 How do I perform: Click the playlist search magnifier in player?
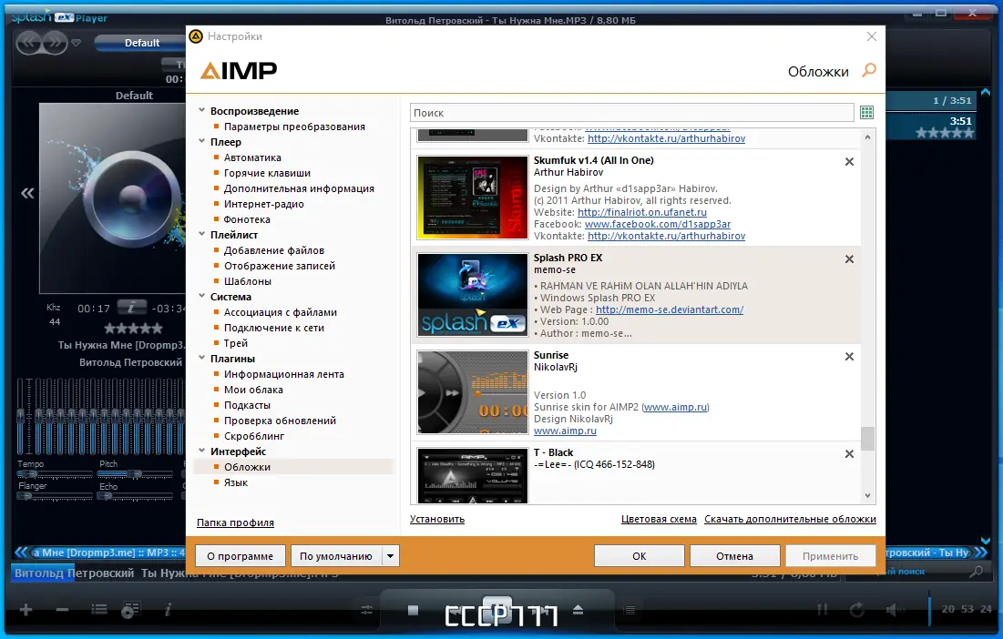[x=976, y=572]
